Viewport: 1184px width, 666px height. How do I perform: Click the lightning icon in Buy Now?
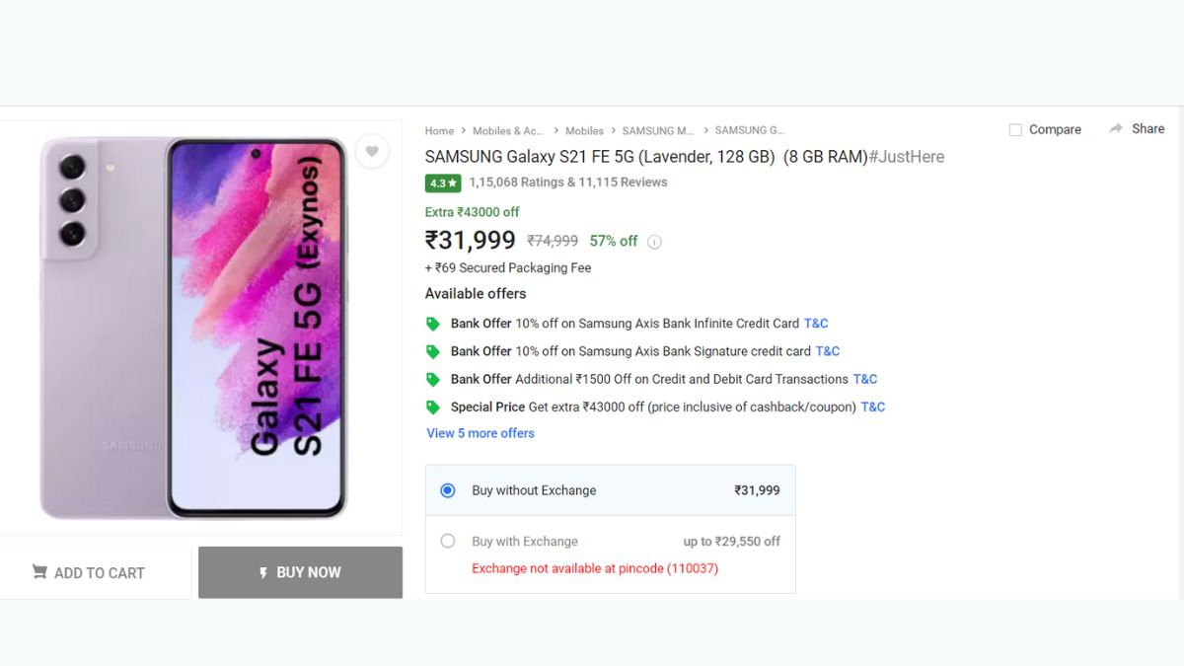point(263,572)
